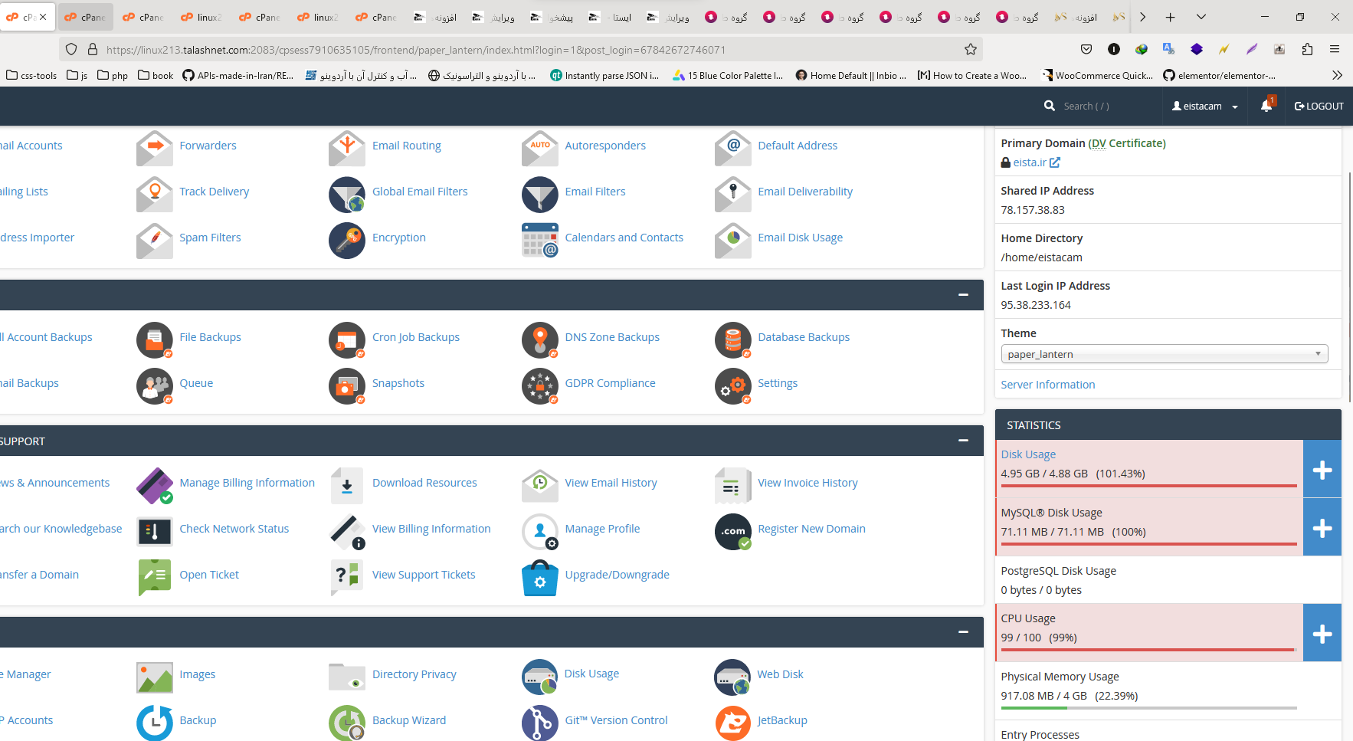The width and height of the screenshot is (1353, 741).
Task: Open the DNS Zone Backups icon
Action: click(x=540, y=340)
